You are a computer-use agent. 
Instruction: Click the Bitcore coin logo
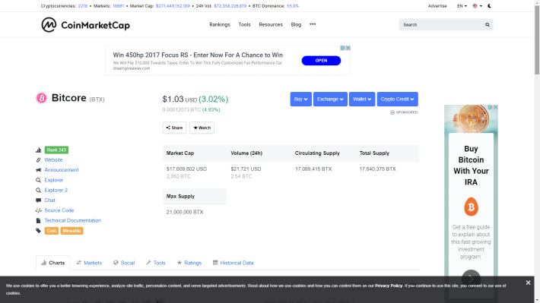point(41,99)
